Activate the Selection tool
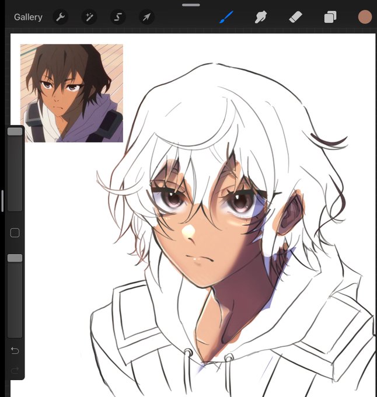This screenshot has height=397, width=377. 118,17
